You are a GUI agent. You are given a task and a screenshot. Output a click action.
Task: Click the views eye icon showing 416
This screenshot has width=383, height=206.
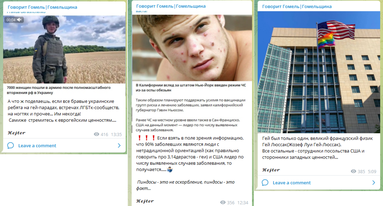click(96, 134)
